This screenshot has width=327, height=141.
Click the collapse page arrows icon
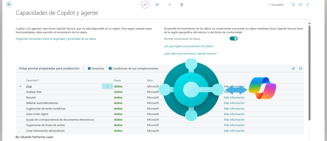click(308, 4)
